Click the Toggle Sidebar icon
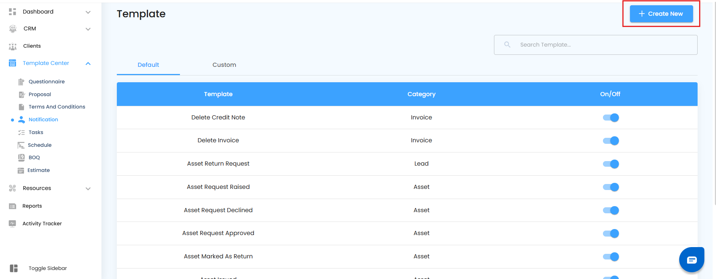 coord(14,268)
